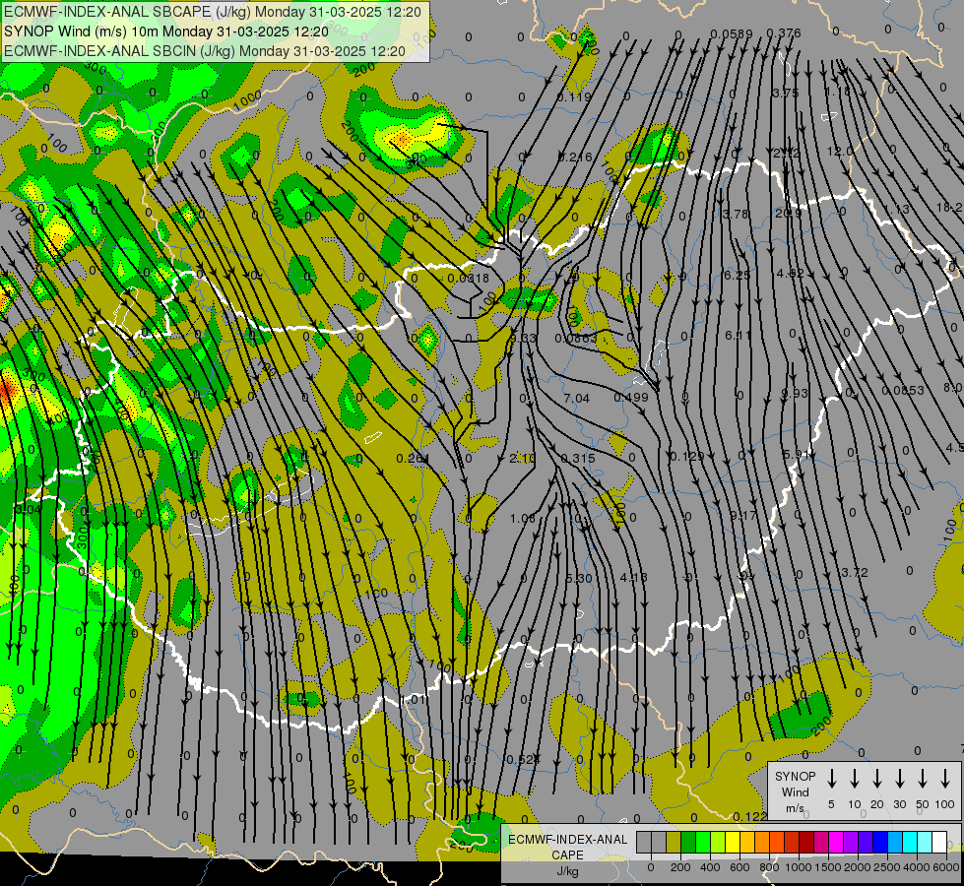Viewport: 964px width, 886px height.
Task: Click the m/s unit in the wind legend
Action: (795, 808)
